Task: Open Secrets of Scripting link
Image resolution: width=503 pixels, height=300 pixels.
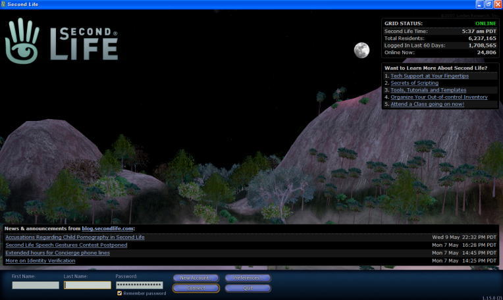Action: point(415,83)
